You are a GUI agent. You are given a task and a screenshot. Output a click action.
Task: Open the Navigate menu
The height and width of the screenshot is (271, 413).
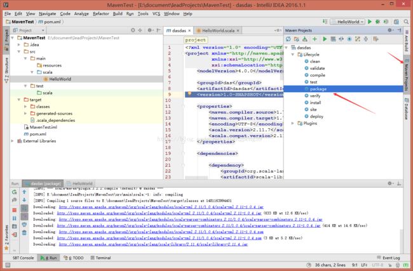tap(48, 14)
